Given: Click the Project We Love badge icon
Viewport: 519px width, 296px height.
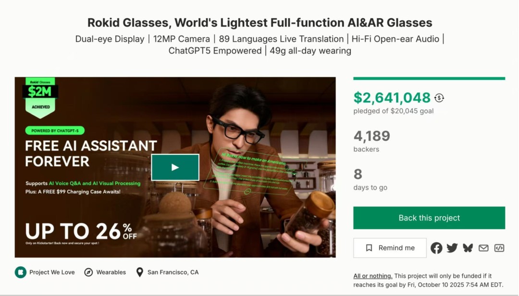Looking at the screenshot, I should (x=20, y=272).
